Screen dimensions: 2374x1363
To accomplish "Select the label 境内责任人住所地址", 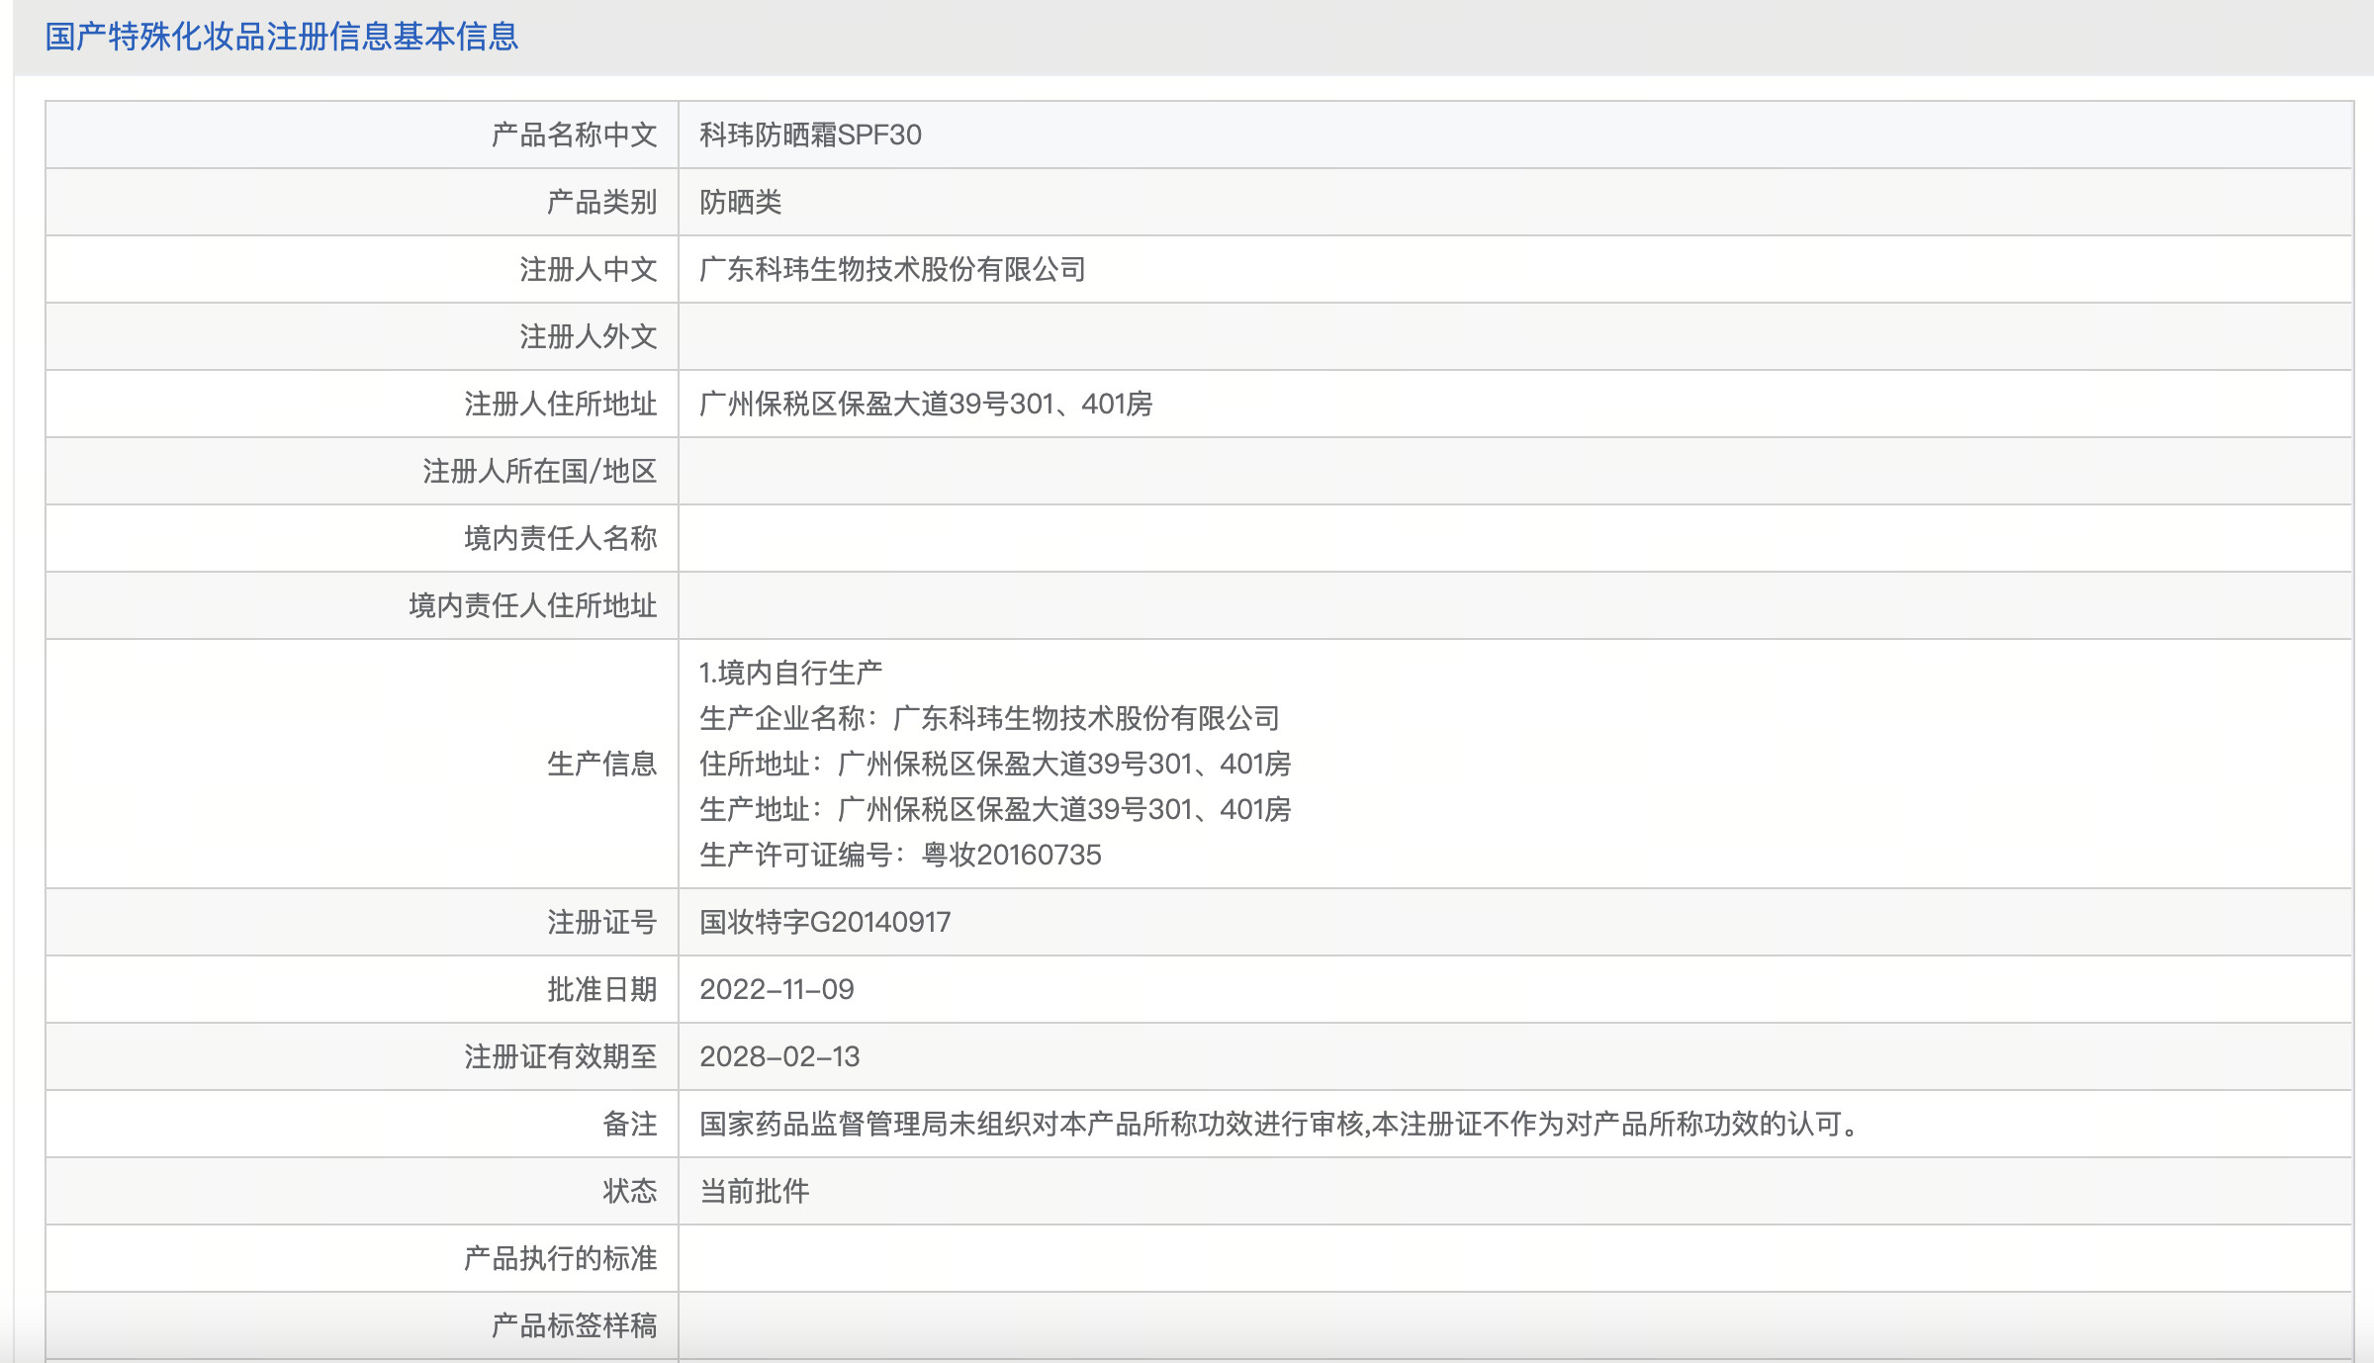I will [x=533, y=605].
